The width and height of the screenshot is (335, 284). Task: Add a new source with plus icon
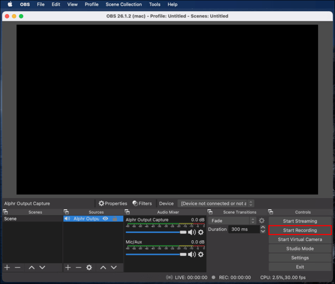pyautogui.click(x=68, y=267)
